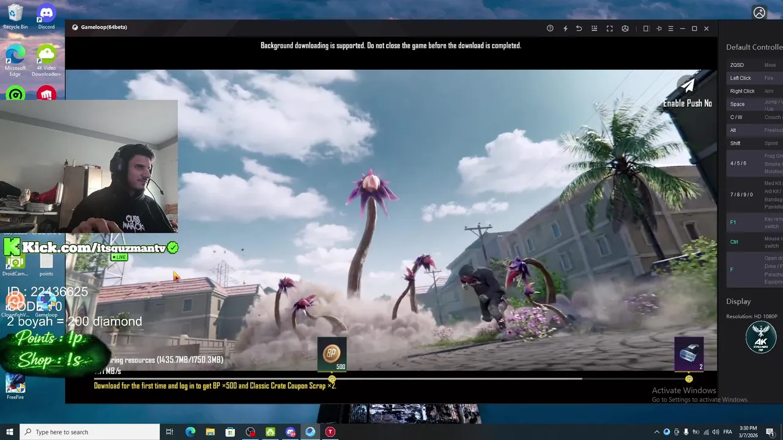Open Microsoft Edge desktop shortcut
The image size is (783, 440).
(x=15, y=61)
